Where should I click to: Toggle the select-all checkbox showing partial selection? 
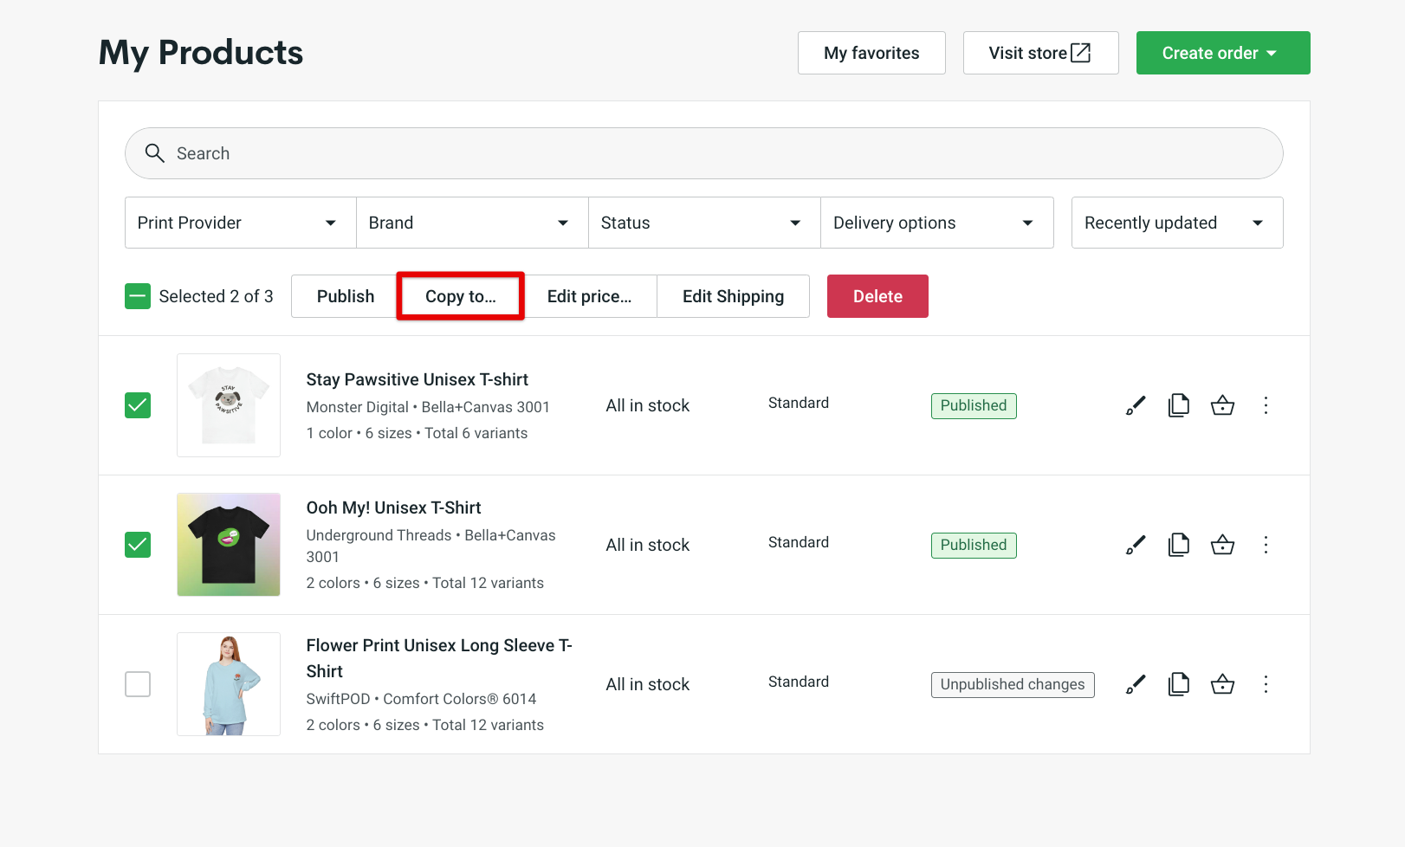coord(138,296)
